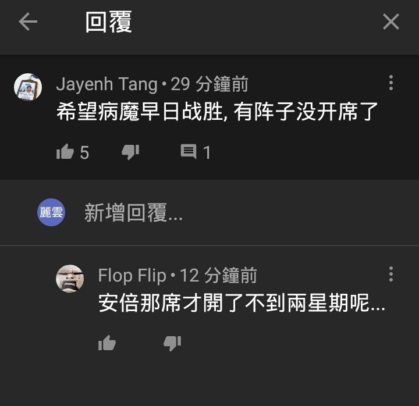
Task: Open the Flop Flip channel name
Action: pyautogui.click(x=132, y=275)
